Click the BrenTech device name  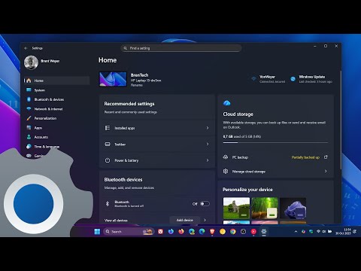pos(139,75)
